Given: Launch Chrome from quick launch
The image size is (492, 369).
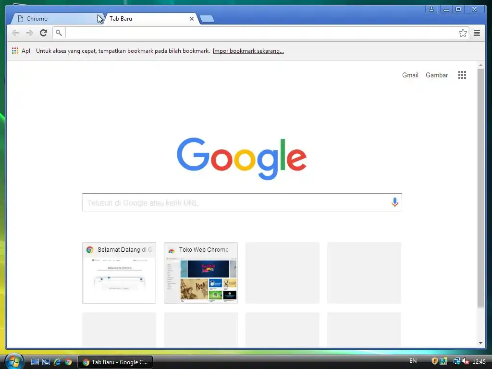Looking at the screenshot, I should (68, 362).
